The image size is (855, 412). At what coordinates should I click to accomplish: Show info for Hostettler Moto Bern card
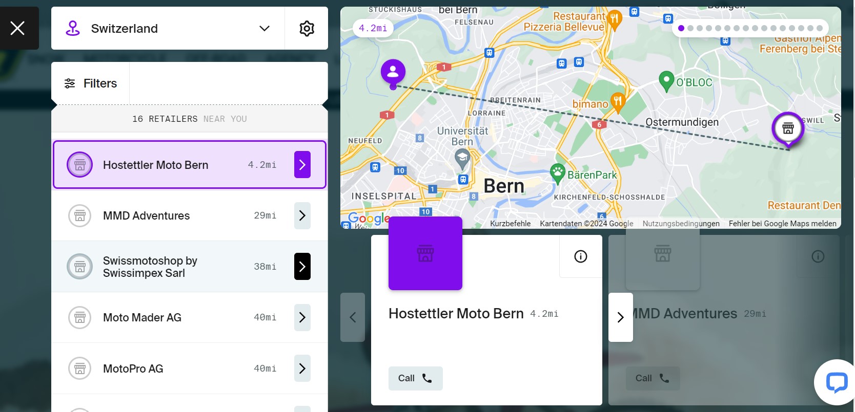[580, 256]
